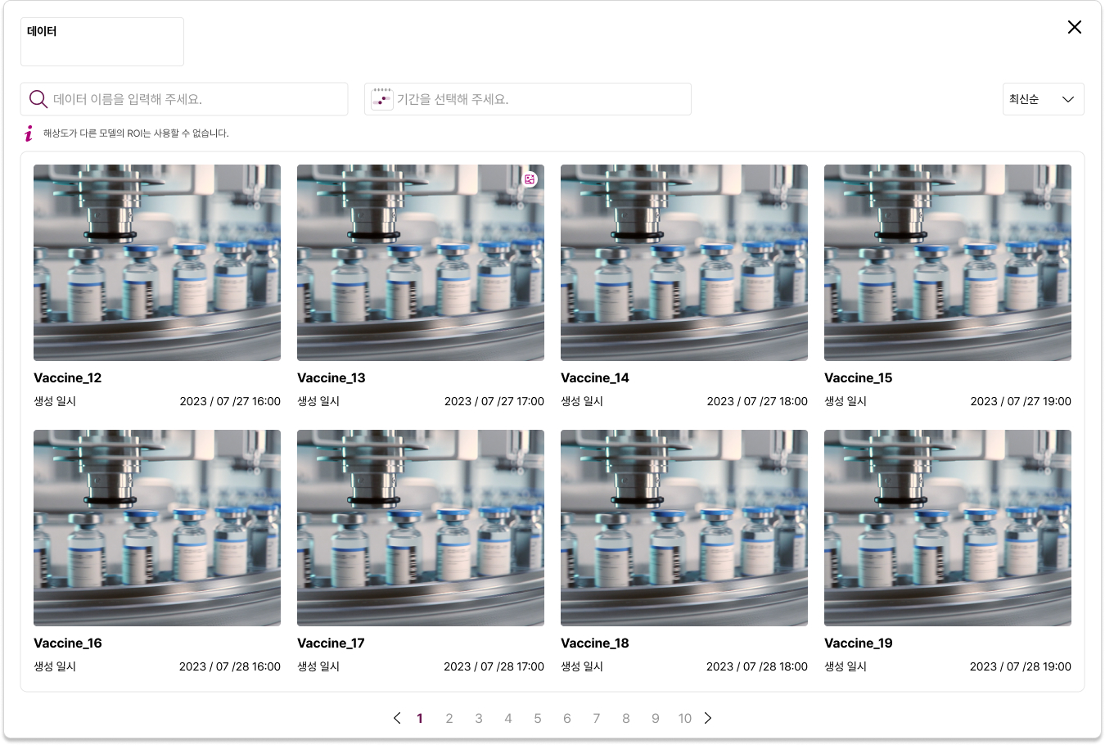
Task: Go to page 4
Action: pyautogui.click(x=508, y=718)
